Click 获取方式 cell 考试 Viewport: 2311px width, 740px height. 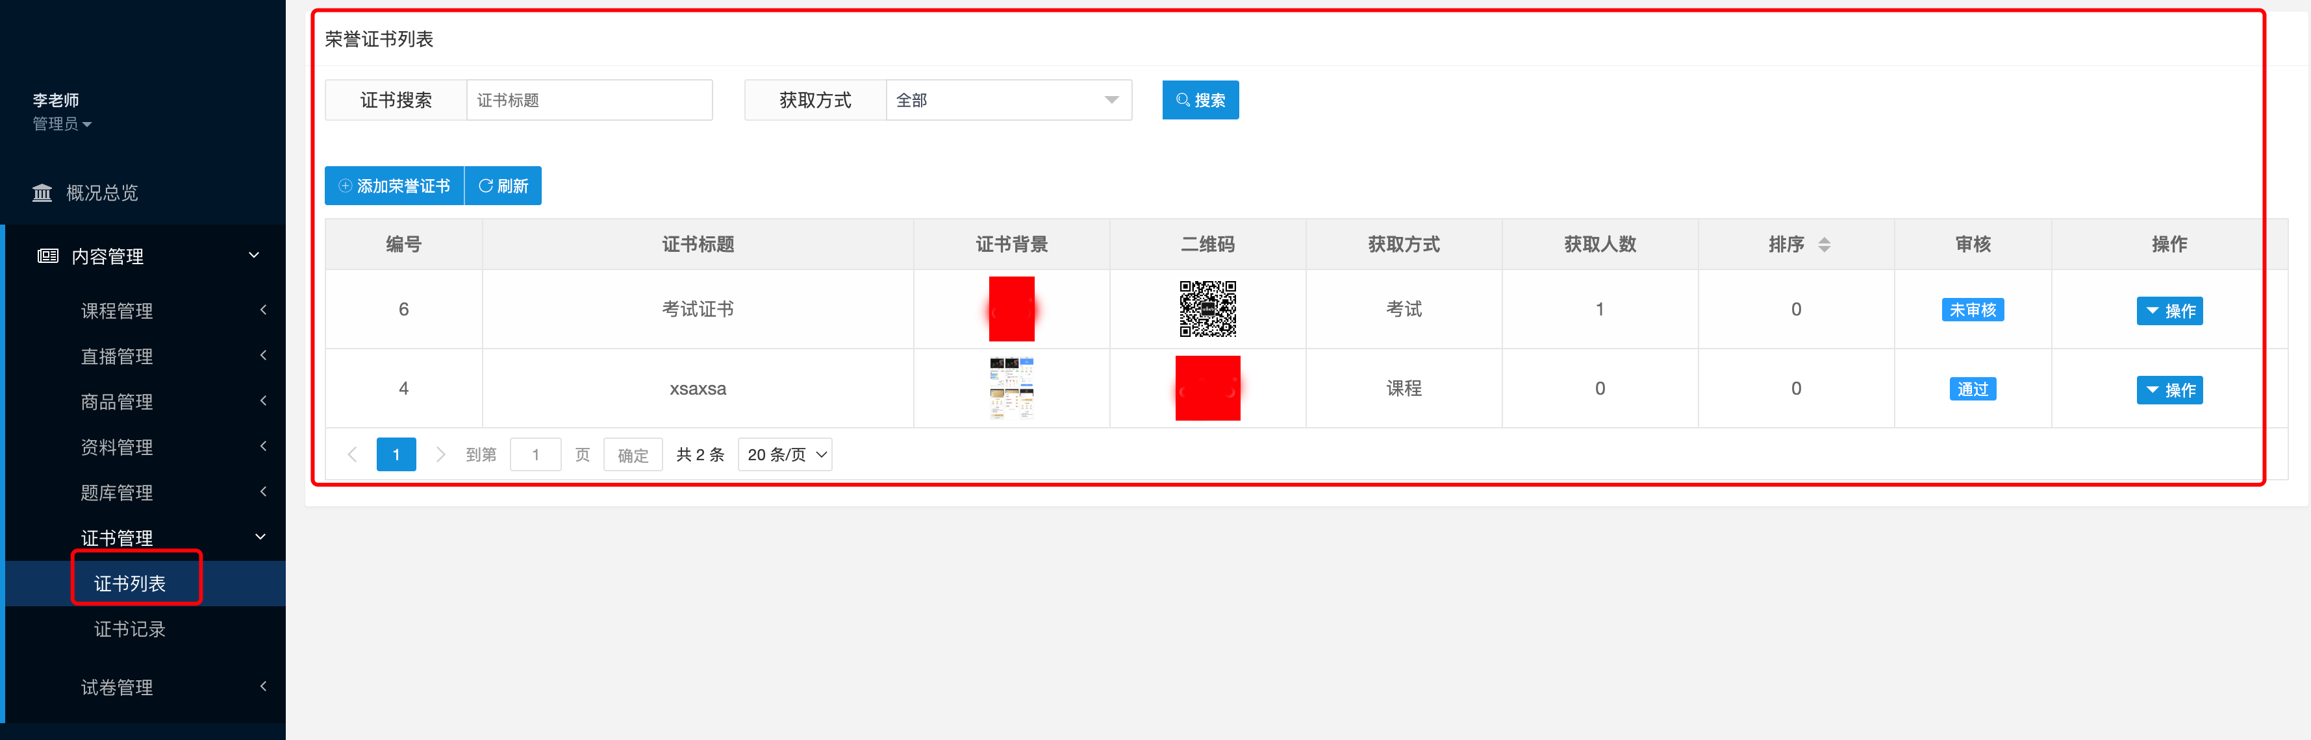click(x=1404, y=308)
